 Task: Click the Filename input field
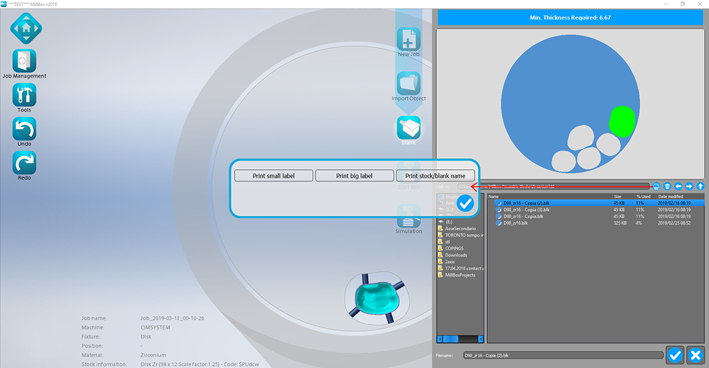coord(563,355)
